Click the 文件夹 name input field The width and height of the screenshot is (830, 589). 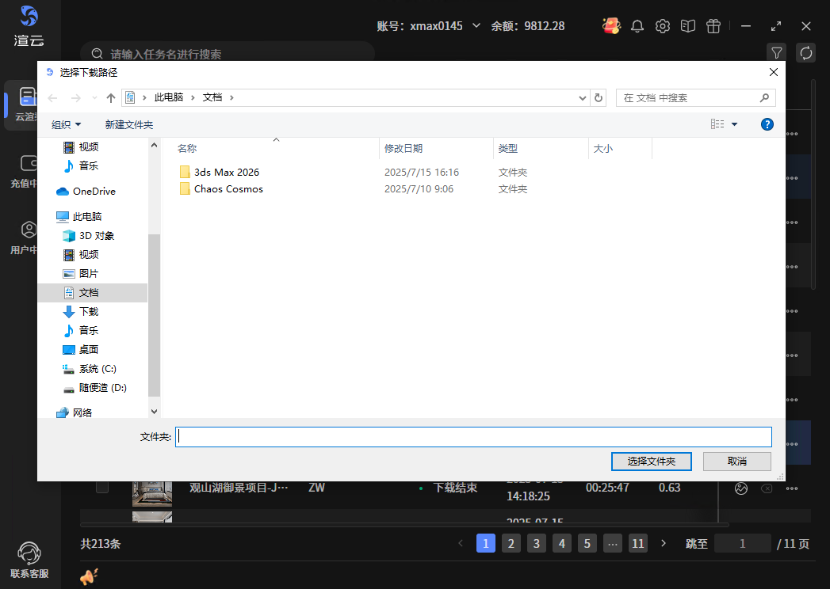(472, 436)
